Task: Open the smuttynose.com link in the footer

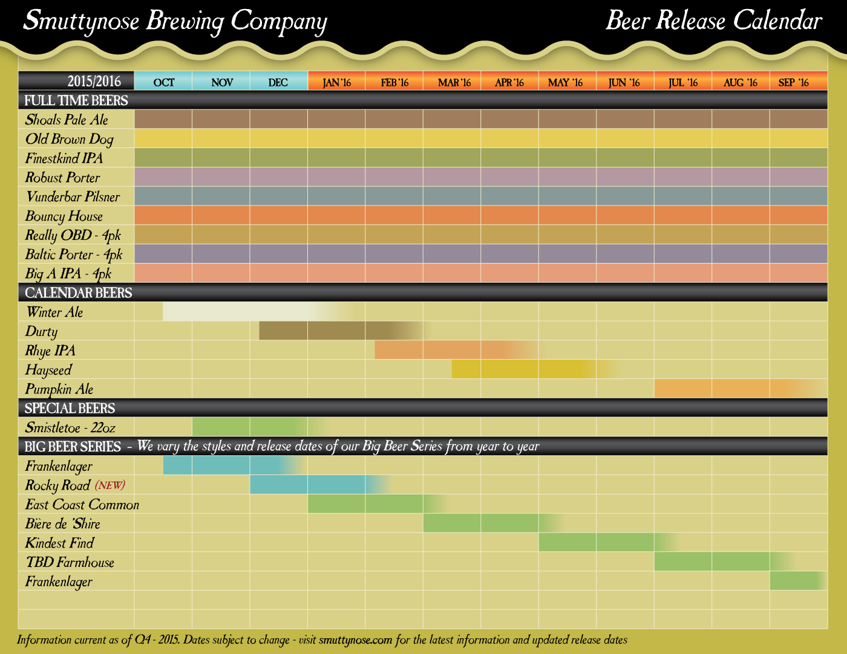Action: pos(356,639)
